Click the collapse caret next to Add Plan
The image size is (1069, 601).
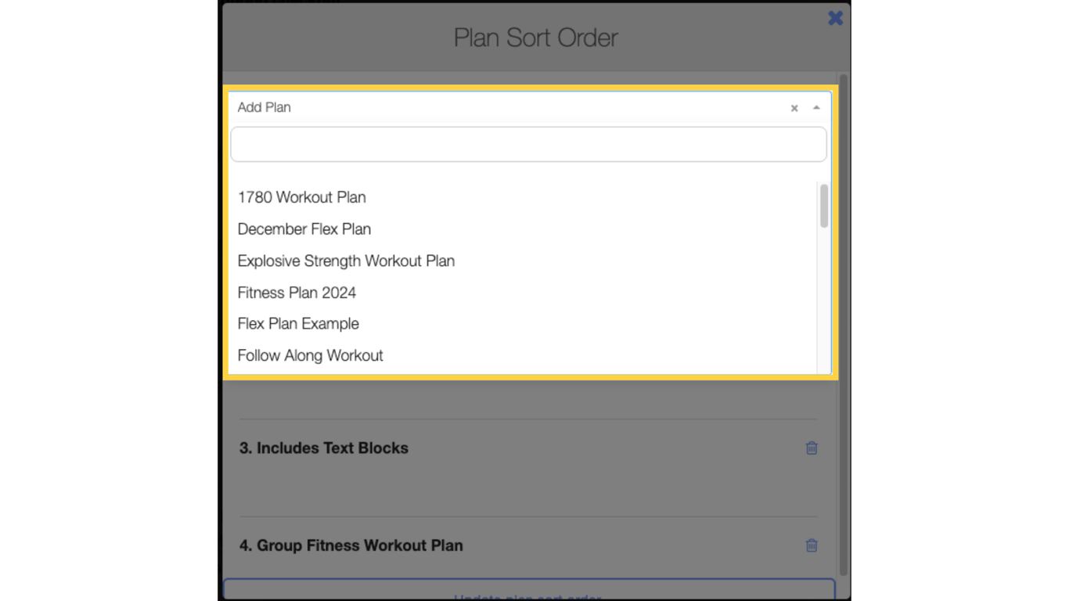tap(816, 108)
